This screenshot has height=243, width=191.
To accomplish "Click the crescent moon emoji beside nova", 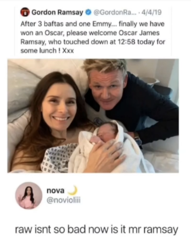I will [72, 190].
